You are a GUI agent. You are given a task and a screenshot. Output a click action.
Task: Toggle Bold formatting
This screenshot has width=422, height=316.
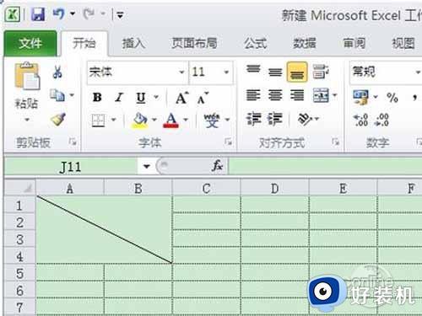97,98
